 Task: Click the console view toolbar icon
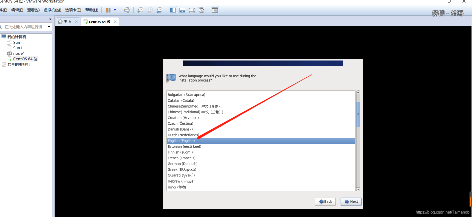point(215,10)
